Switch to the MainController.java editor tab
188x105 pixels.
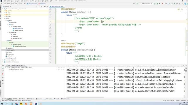point(57,6)
